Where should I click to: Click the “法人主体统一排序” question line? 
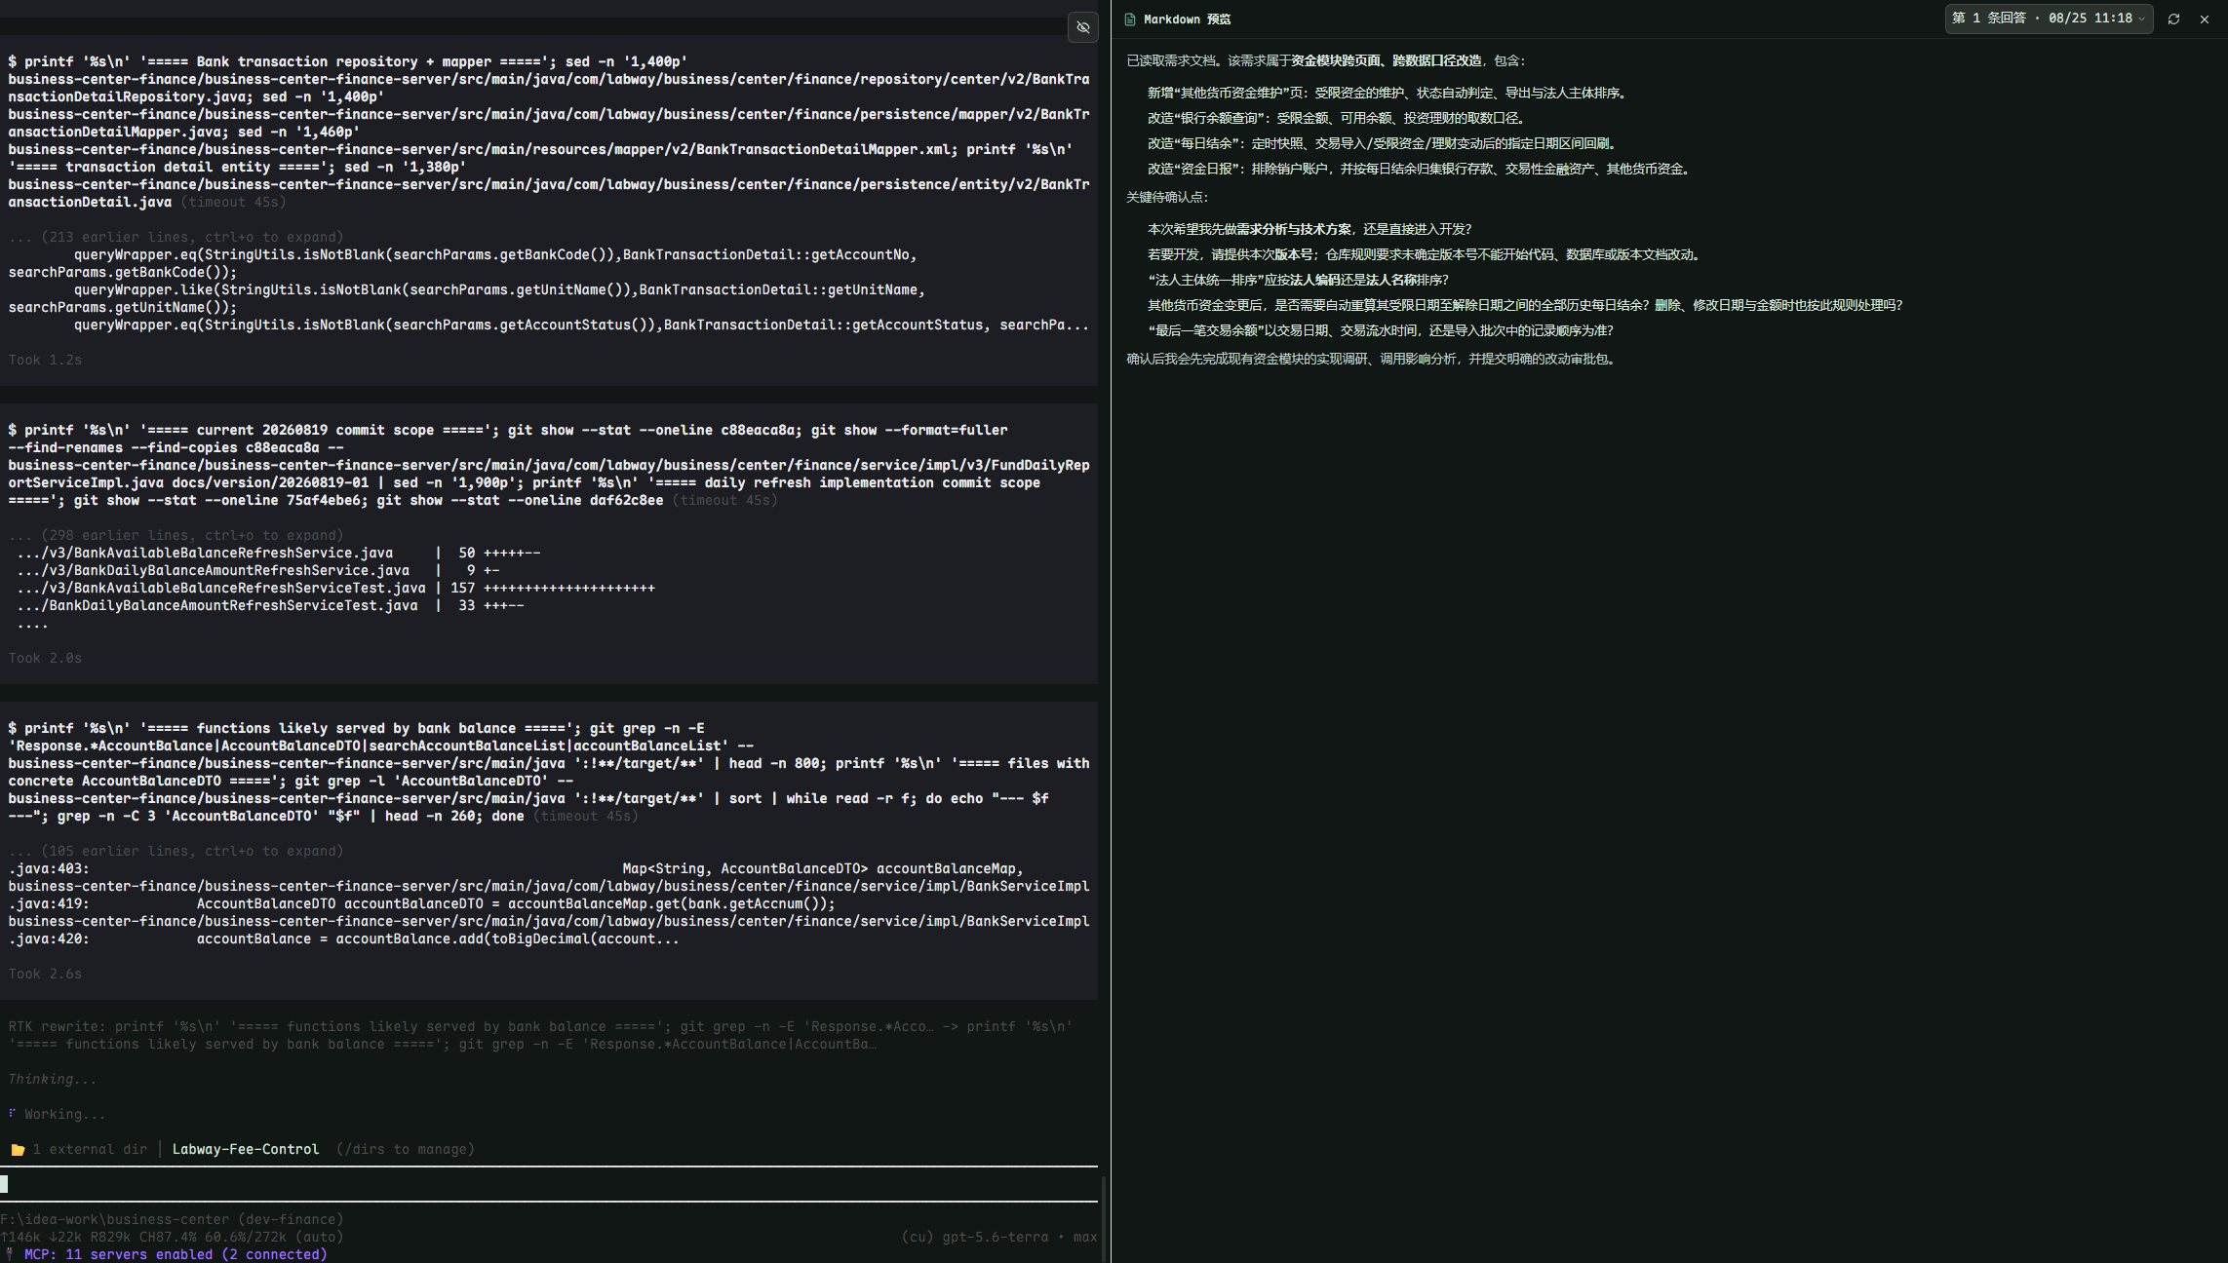[1299, 280]
